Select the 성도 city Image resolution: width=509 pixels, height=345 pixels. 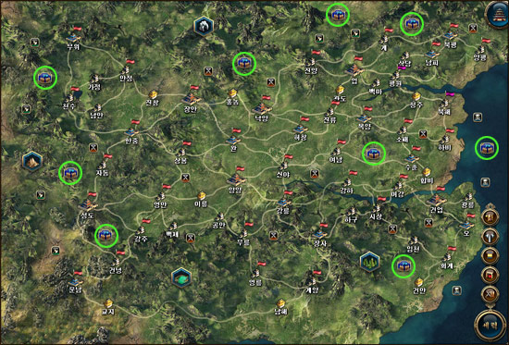point(87,205)
